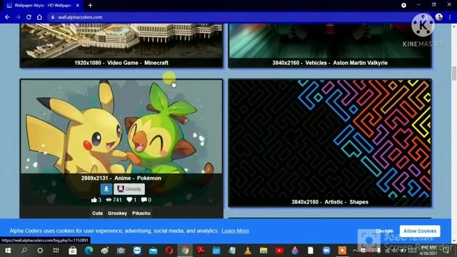457x257 pixels.
Task: Open the Mail app in taskbar
Action: (x=153, y=251)
